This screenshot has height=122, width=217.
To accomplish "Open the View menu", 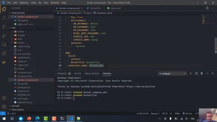I will tap(34, 3).
